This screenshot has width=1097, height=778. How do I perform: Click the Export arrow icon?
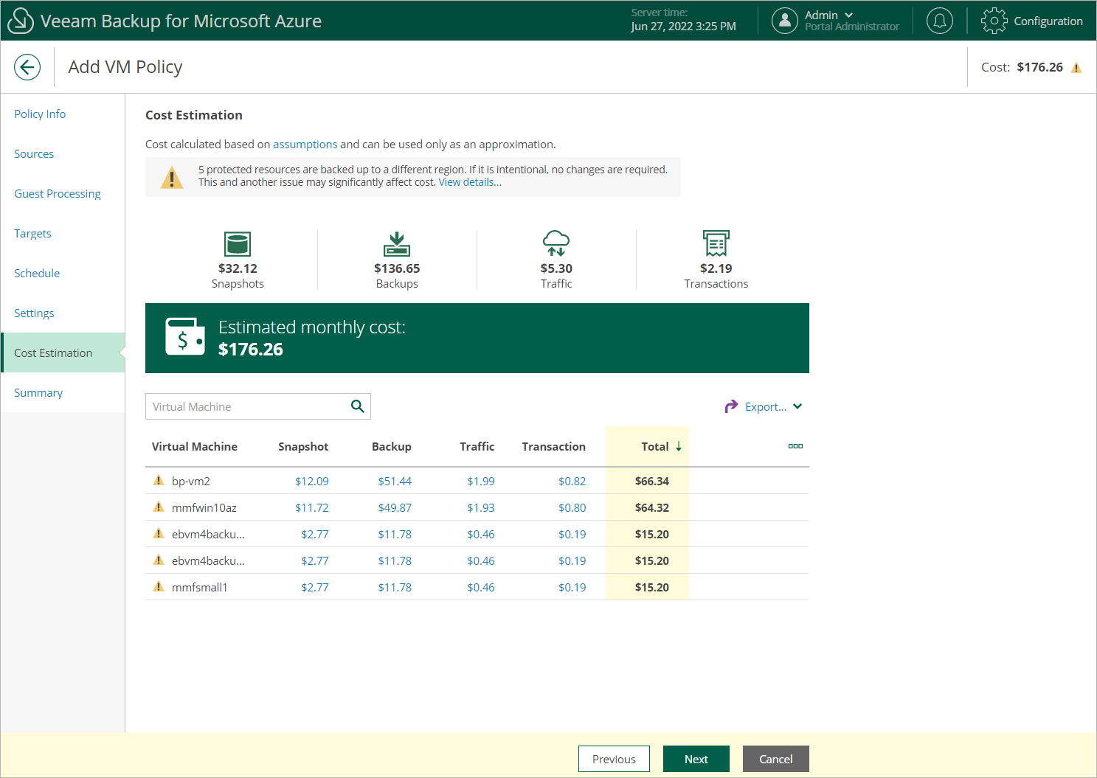point(731,406)
